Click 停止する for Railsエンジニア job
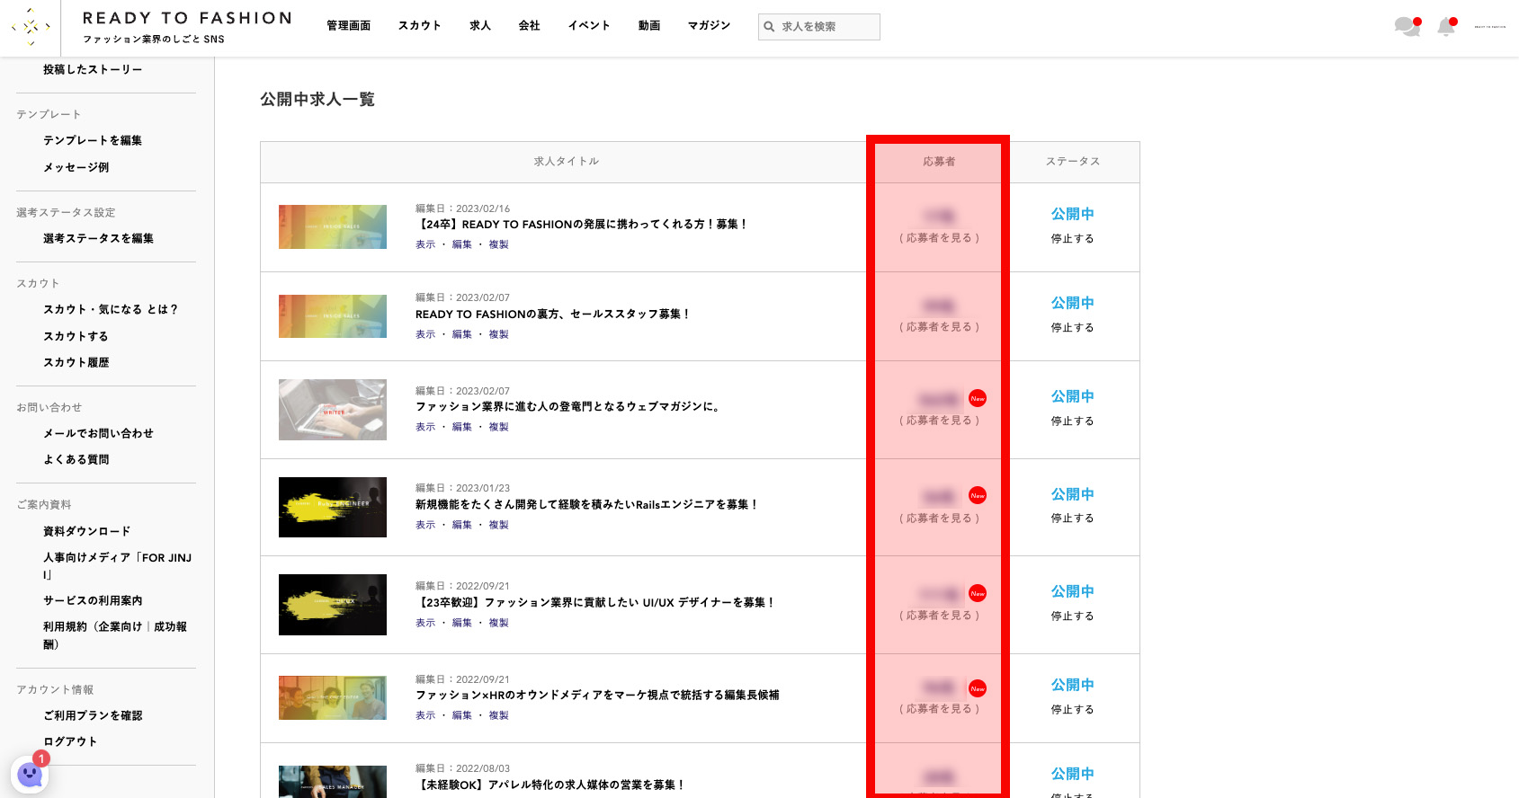This screenshot has height=798, width=1519. (x=1073, y=519)
